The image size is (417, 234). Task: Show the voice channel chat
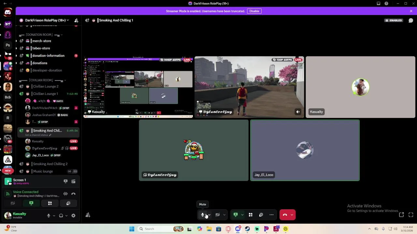coord(411,20)
